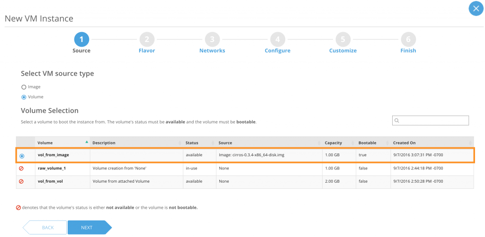This screenshot has height=237, width=485.
Task: Click the step 2 Flavor circle
Action: (147, 39)
